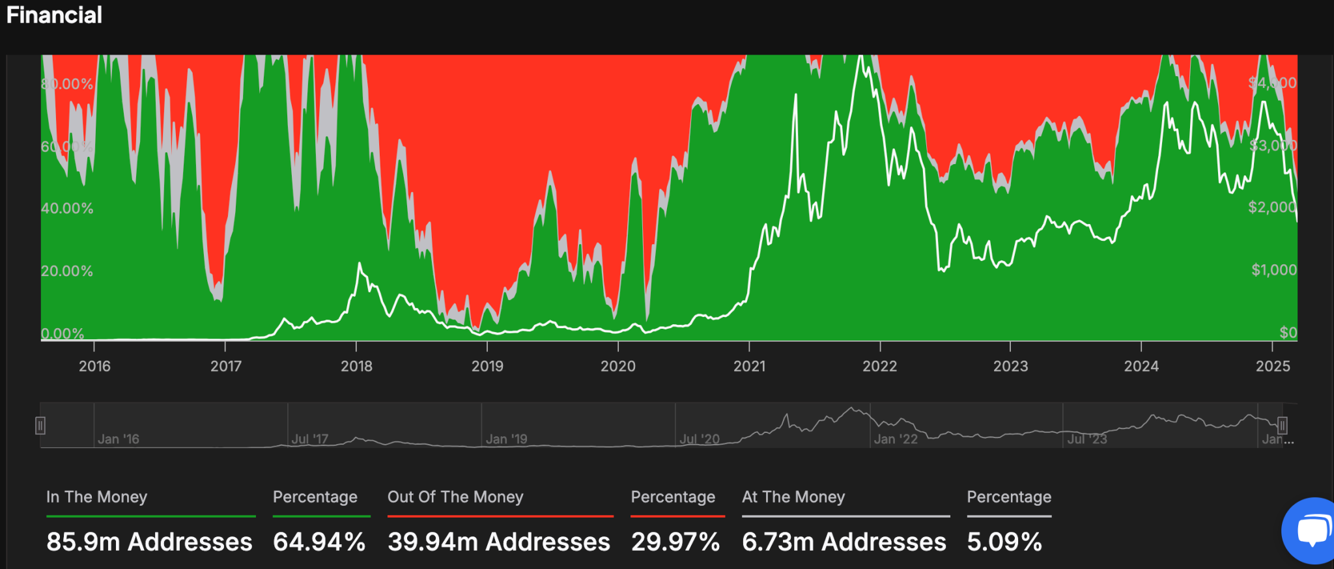Click the right range navigator handle

1282,426
